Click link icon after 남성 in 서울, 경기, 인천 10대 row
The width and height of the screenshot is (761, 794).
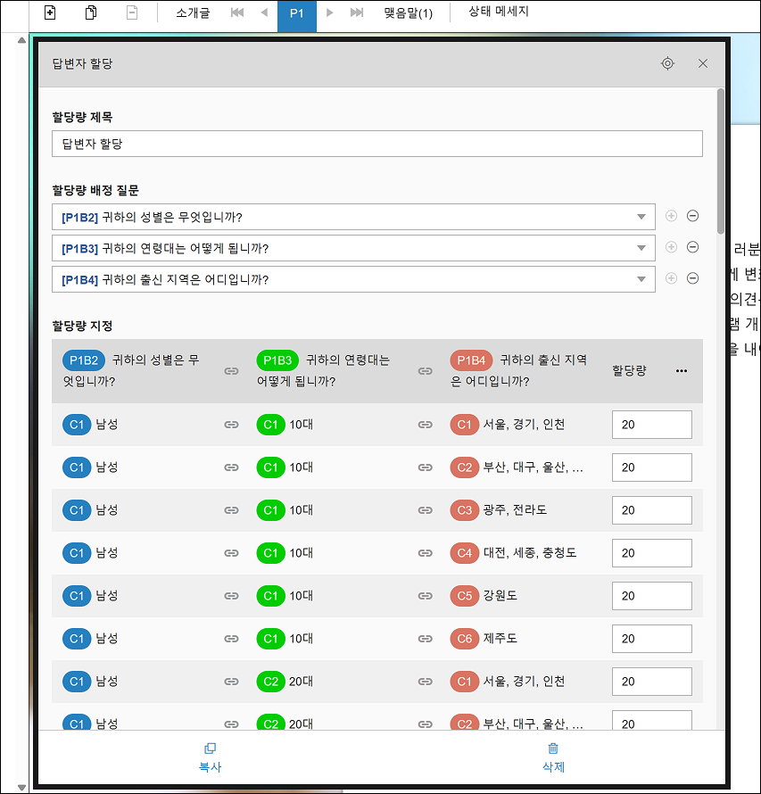pos(231,425)
